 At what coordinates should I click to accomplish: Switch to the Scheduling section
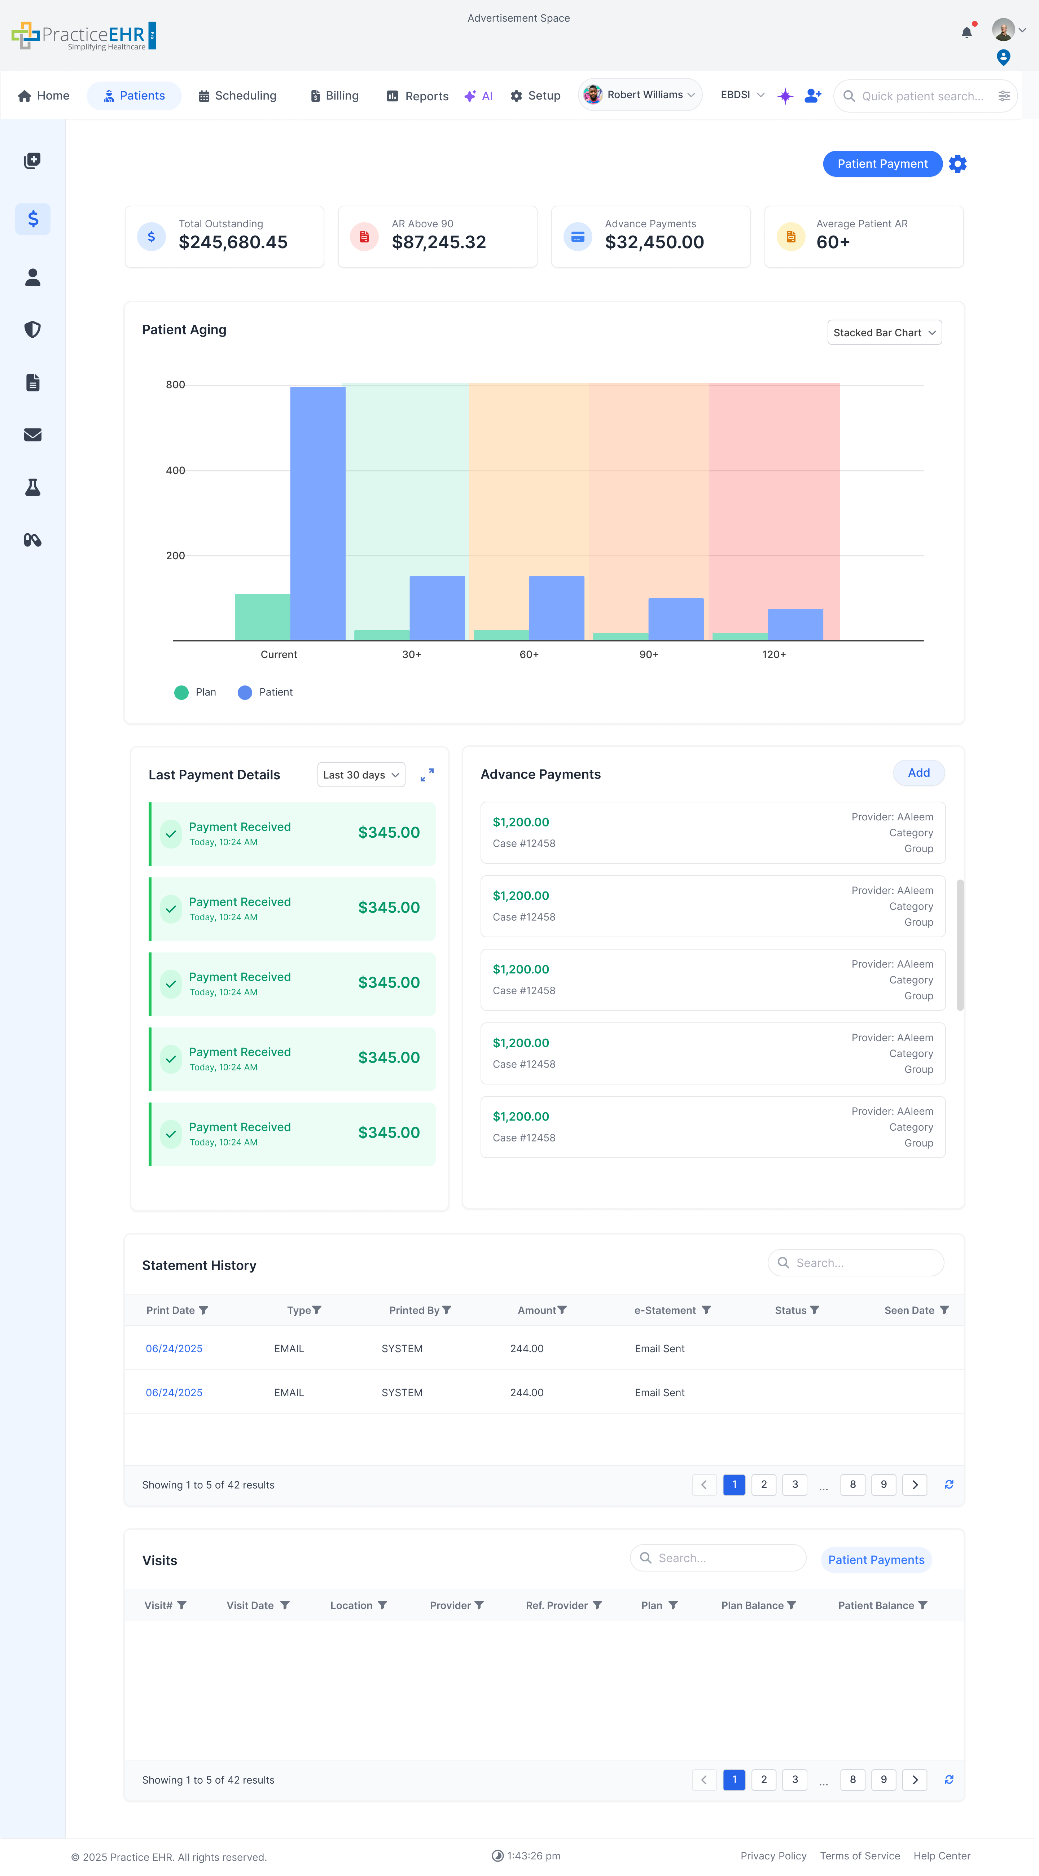point(237,95)
